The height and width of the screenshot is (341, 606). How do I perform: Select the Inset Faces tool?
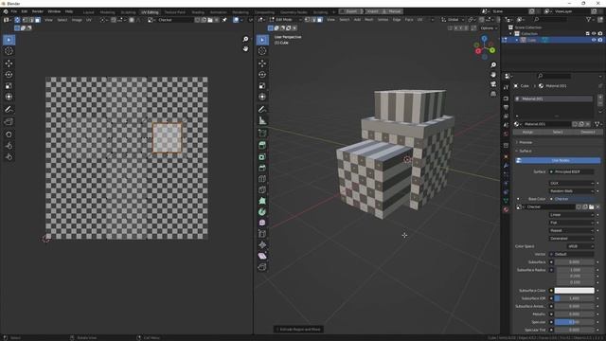pos(262,157)
